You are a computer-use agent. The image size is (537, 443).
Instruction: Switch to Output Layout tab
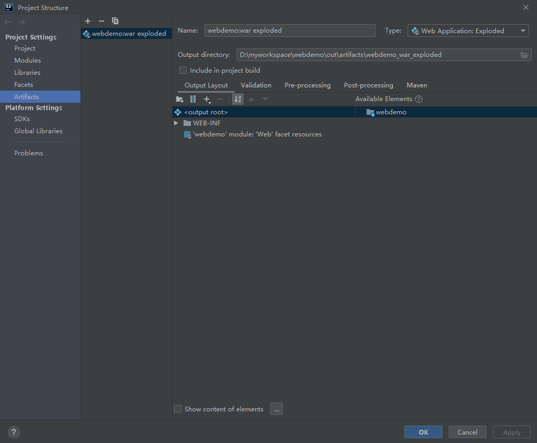(206, 85)
